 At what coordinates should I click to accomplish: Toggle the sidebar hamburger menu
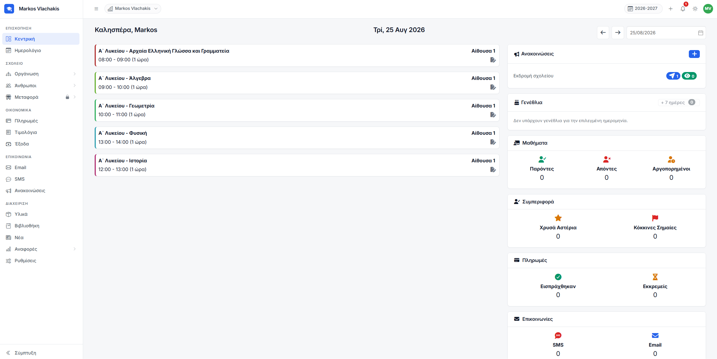pyautogui.click(x=96, y=9)
